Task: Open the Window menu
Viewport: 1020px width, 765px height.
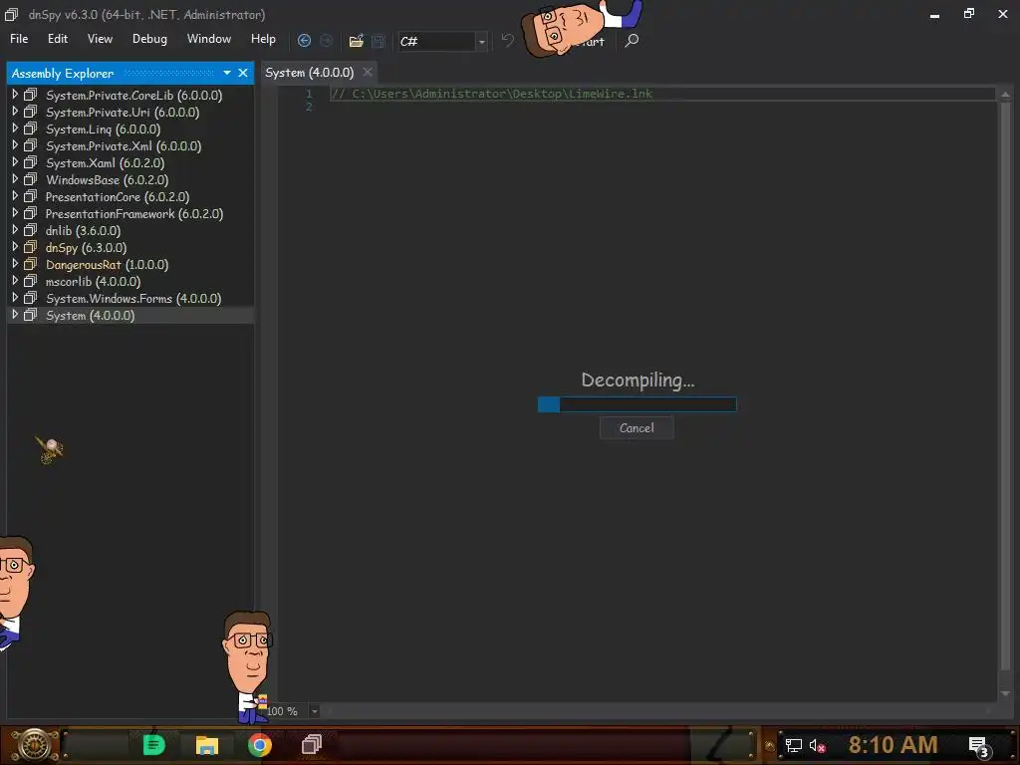Action: tap(209, 39)
